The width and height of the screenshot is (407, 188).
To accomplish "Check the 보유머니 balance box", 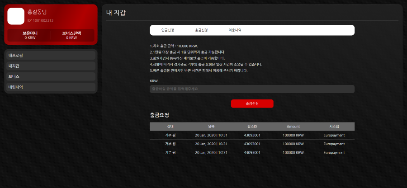I will 29,35.
